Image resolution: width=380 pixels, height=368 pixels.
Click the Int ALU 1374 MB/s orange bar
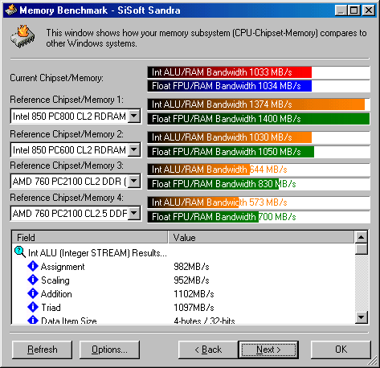[256, 104]
